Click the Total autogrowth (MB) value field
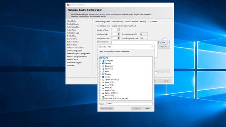 point(144,38)
